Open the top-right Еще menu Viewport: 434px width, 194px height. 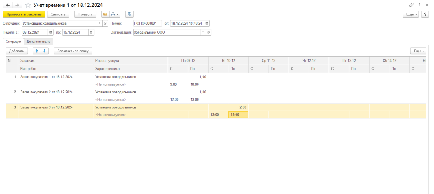pyautogui.click(x=411, y=14)
